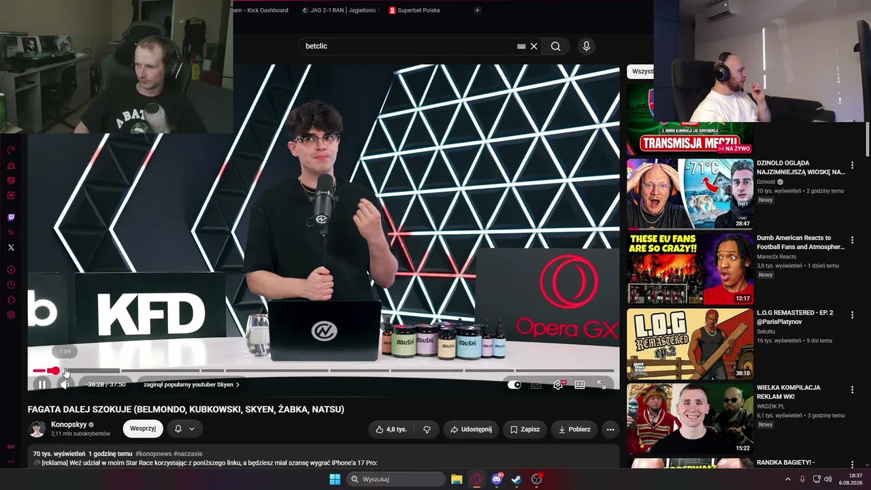
Task: Toggle the autoplay switch
Action: coord(514,385)
